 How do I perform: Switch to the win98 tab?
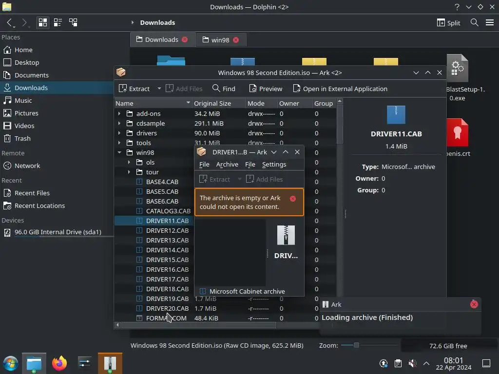[x=221, y=40]
